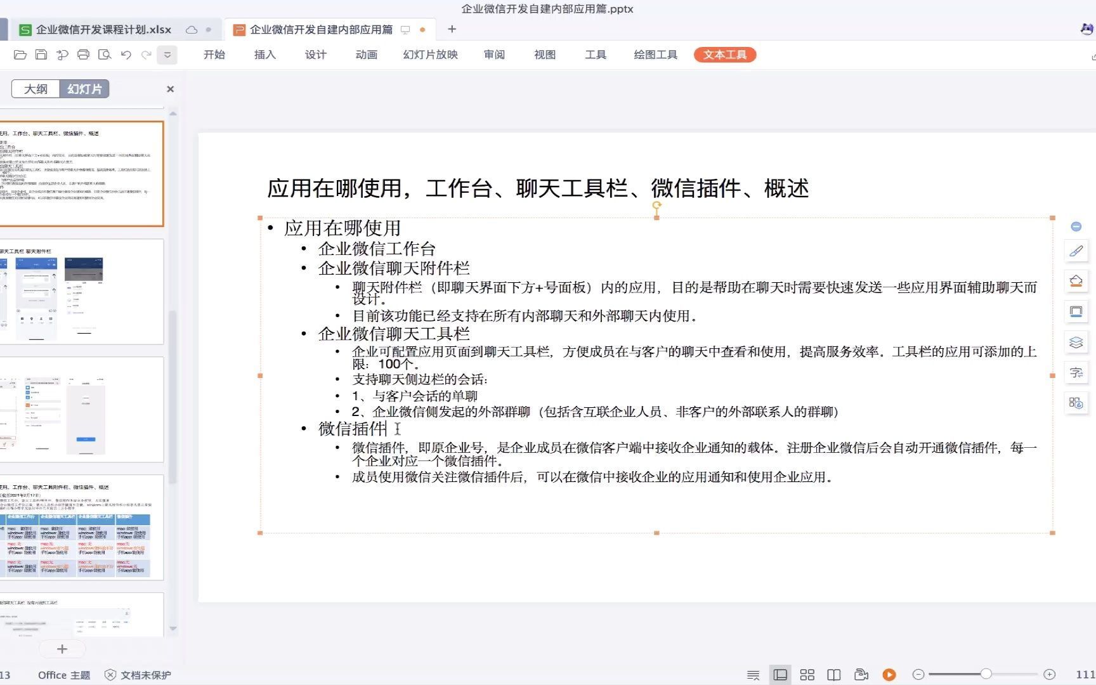Click the bullet text 微信插件

coord(353,429)
